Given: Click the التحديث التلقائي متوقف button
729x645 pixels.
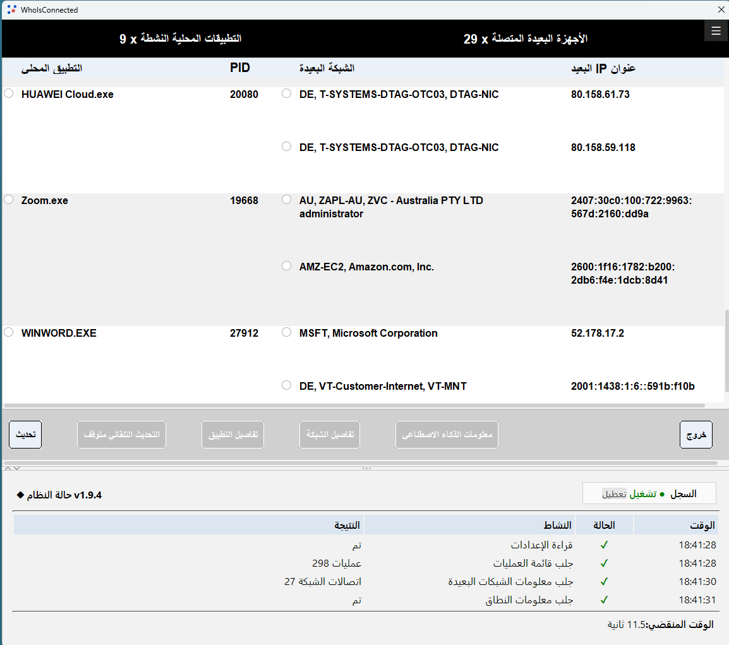Looking at the screenshot, I should coord(121,435).
